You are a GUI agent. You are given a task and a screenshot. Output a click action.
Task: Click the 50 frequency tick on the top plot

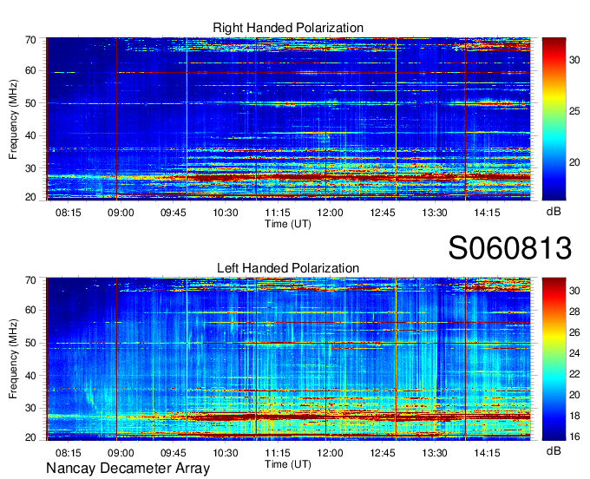click(30, 103)
